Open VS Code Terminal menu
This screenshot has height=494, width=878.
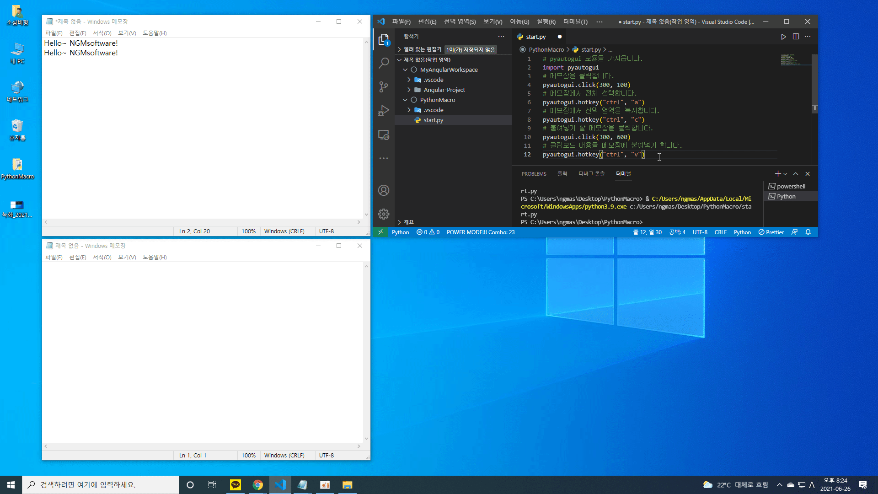point(575,21)
